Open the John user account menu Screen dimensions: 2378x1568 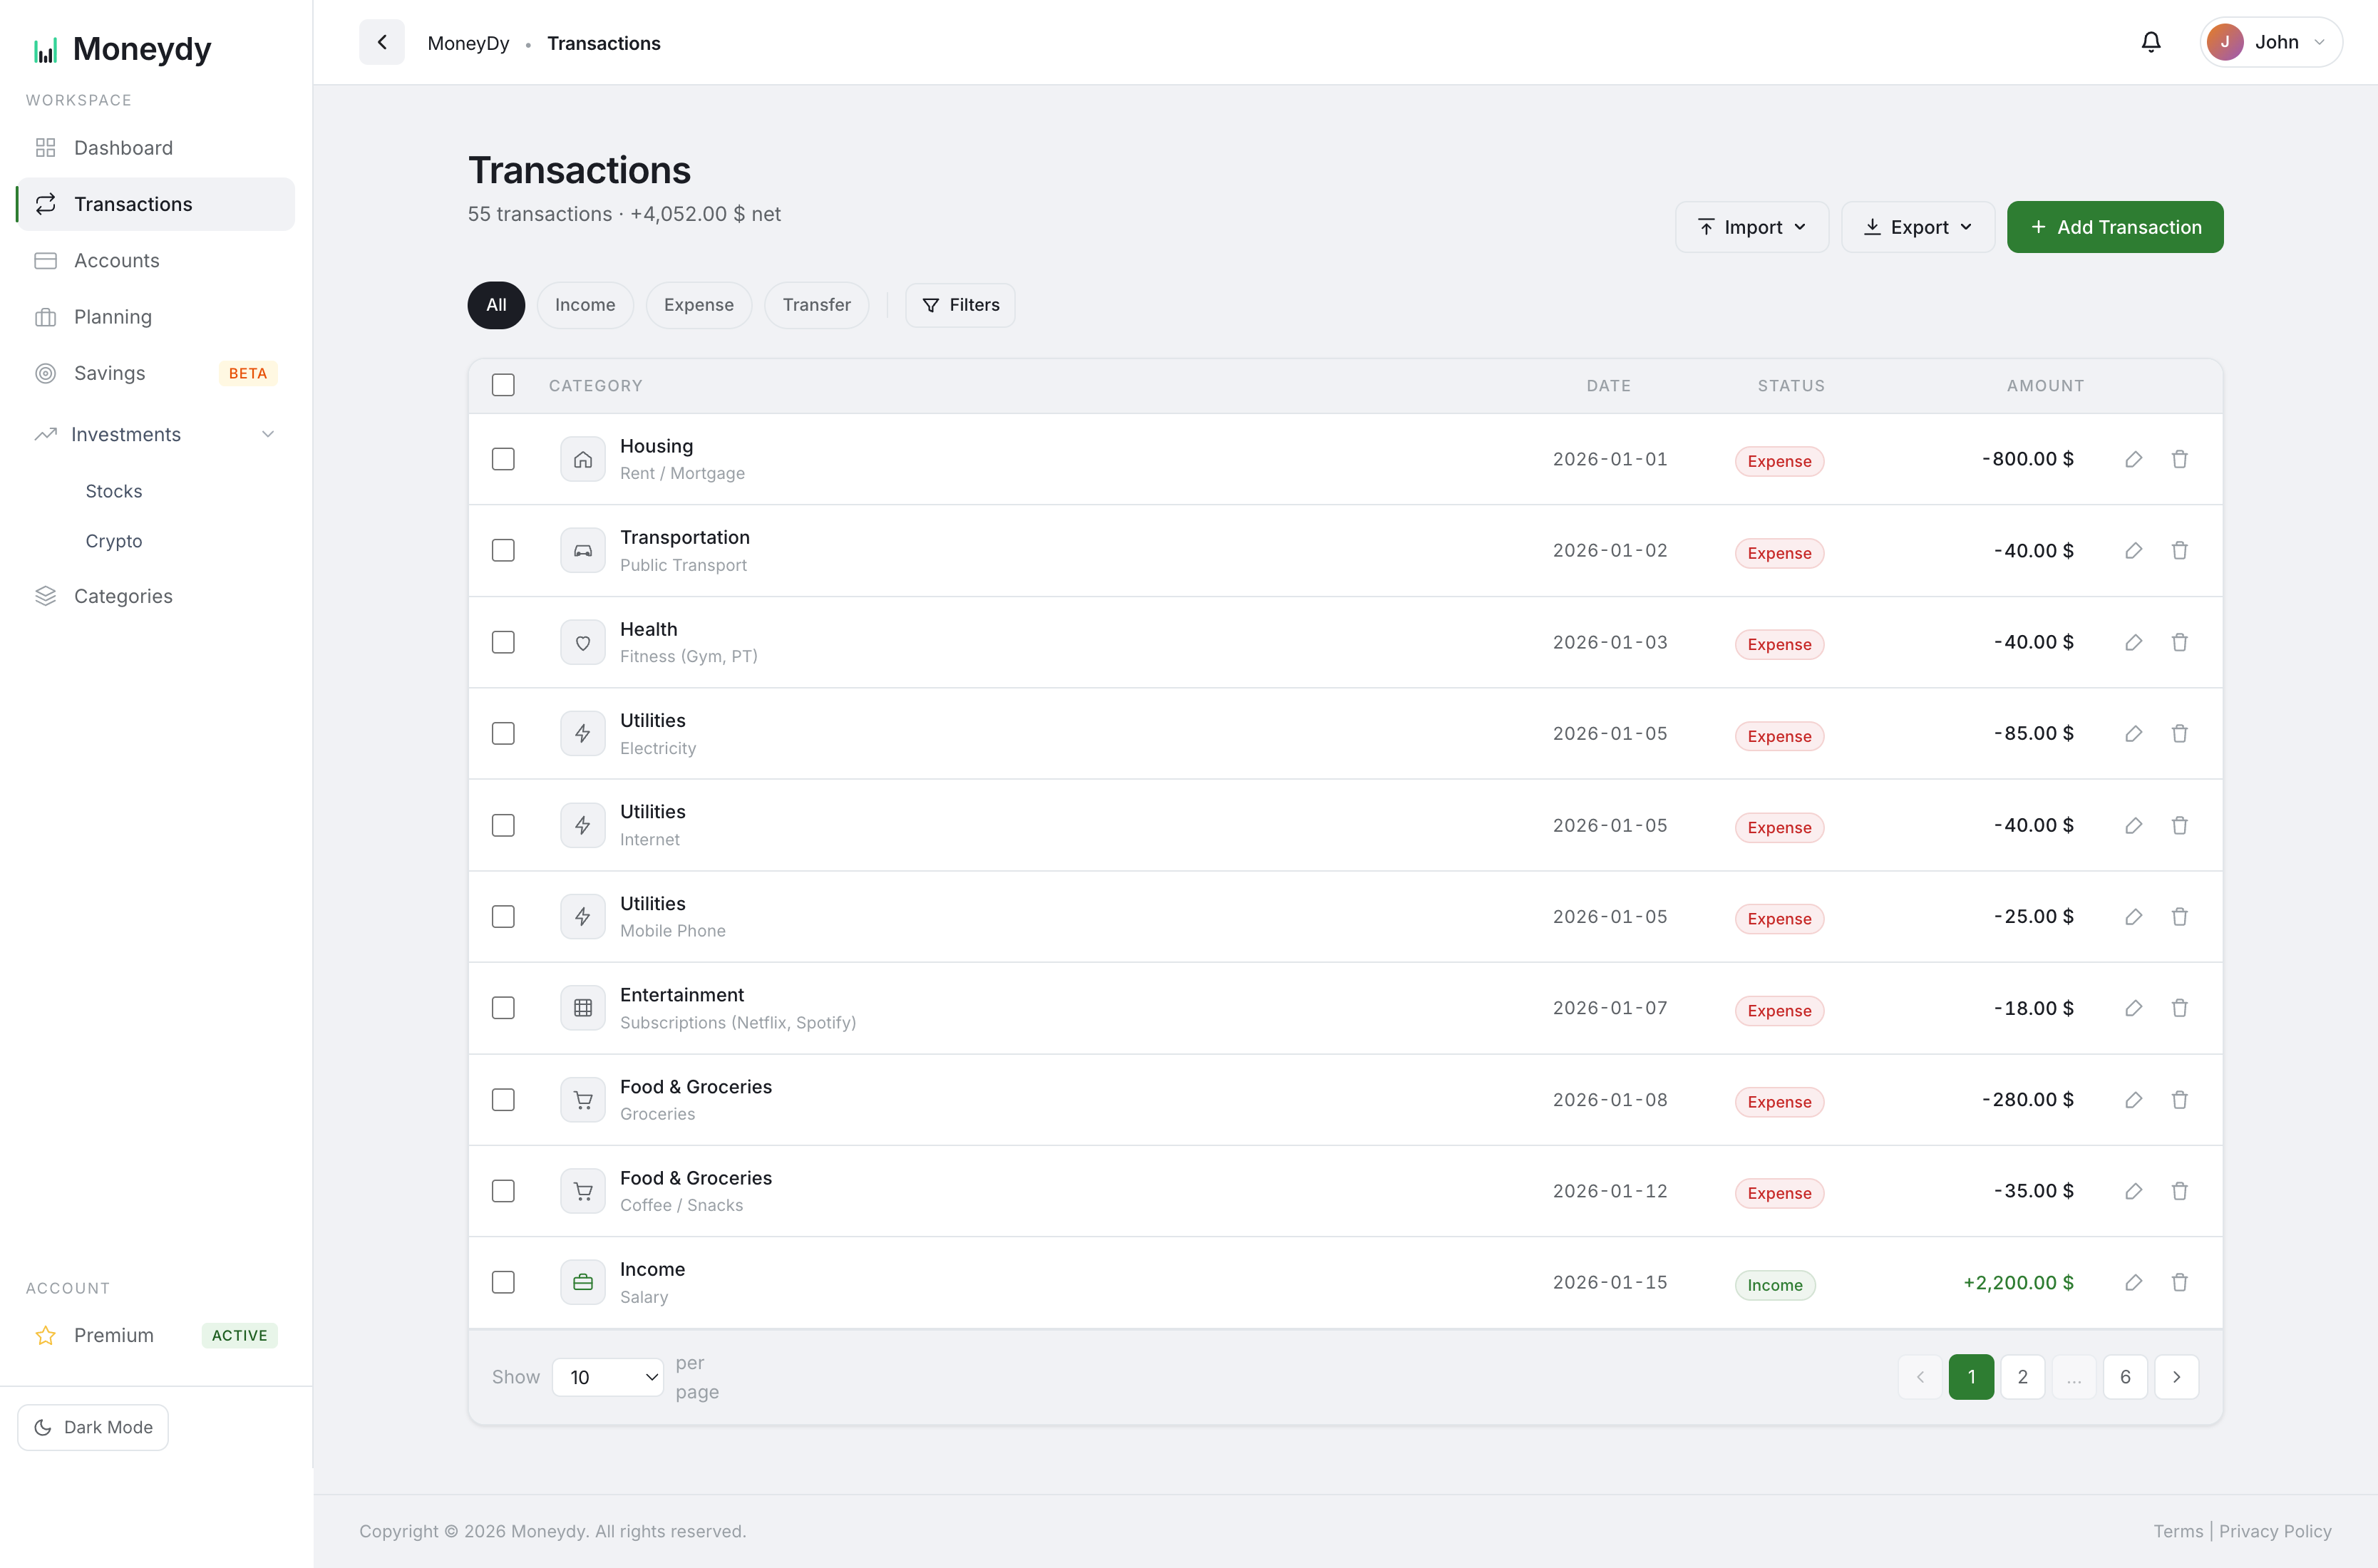pyautogui.click(x=2270, y=42)
